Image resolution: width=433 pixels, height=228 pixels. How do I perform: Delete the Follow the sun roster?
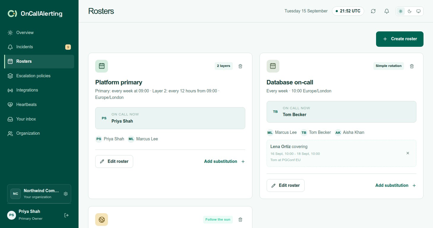[x=241, y=219]
